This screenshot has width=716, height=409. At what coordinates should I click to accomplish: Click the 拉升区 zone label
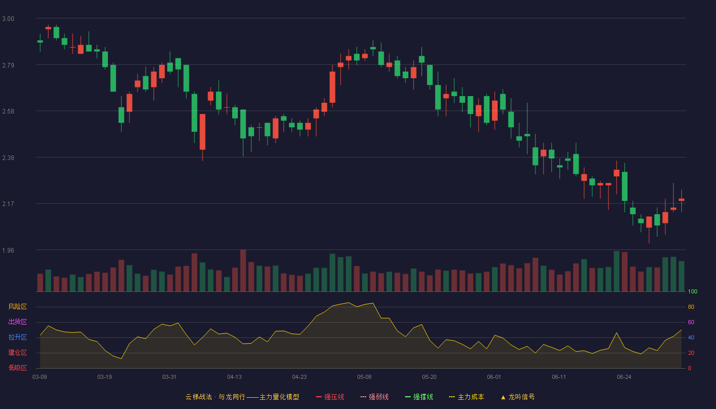pyautogui.click(x=17, y=337)
